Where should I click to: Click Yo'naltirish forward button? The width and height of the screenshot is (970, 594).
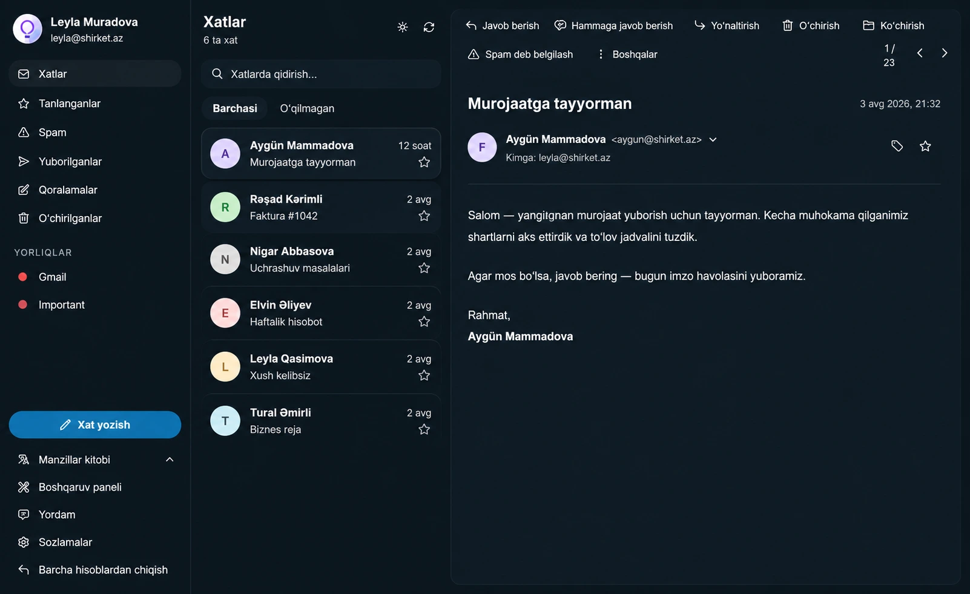tap(727, 25)
